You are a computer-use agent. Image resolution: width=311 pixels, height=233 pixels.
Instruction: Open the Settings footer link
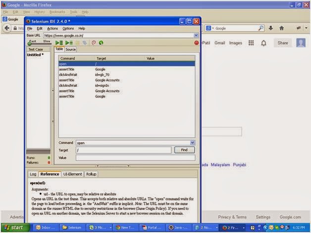[x=263, y=217]
